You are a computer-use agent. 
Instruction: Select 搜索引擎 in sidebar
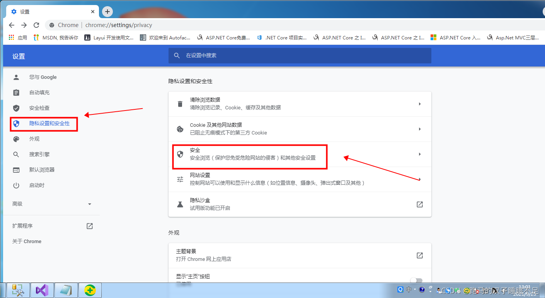click(x=39, y=155)
